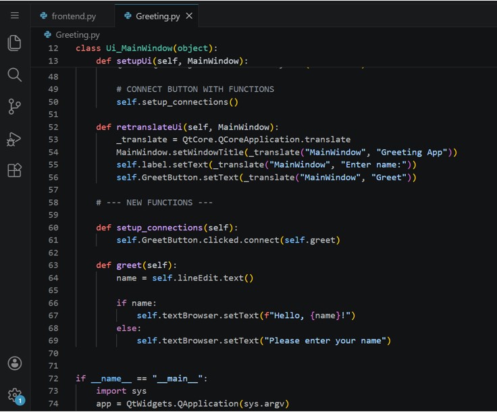Click the Python icon in the breadcrumb
Viewport: 497px width, 412px height.
(47, 34)
